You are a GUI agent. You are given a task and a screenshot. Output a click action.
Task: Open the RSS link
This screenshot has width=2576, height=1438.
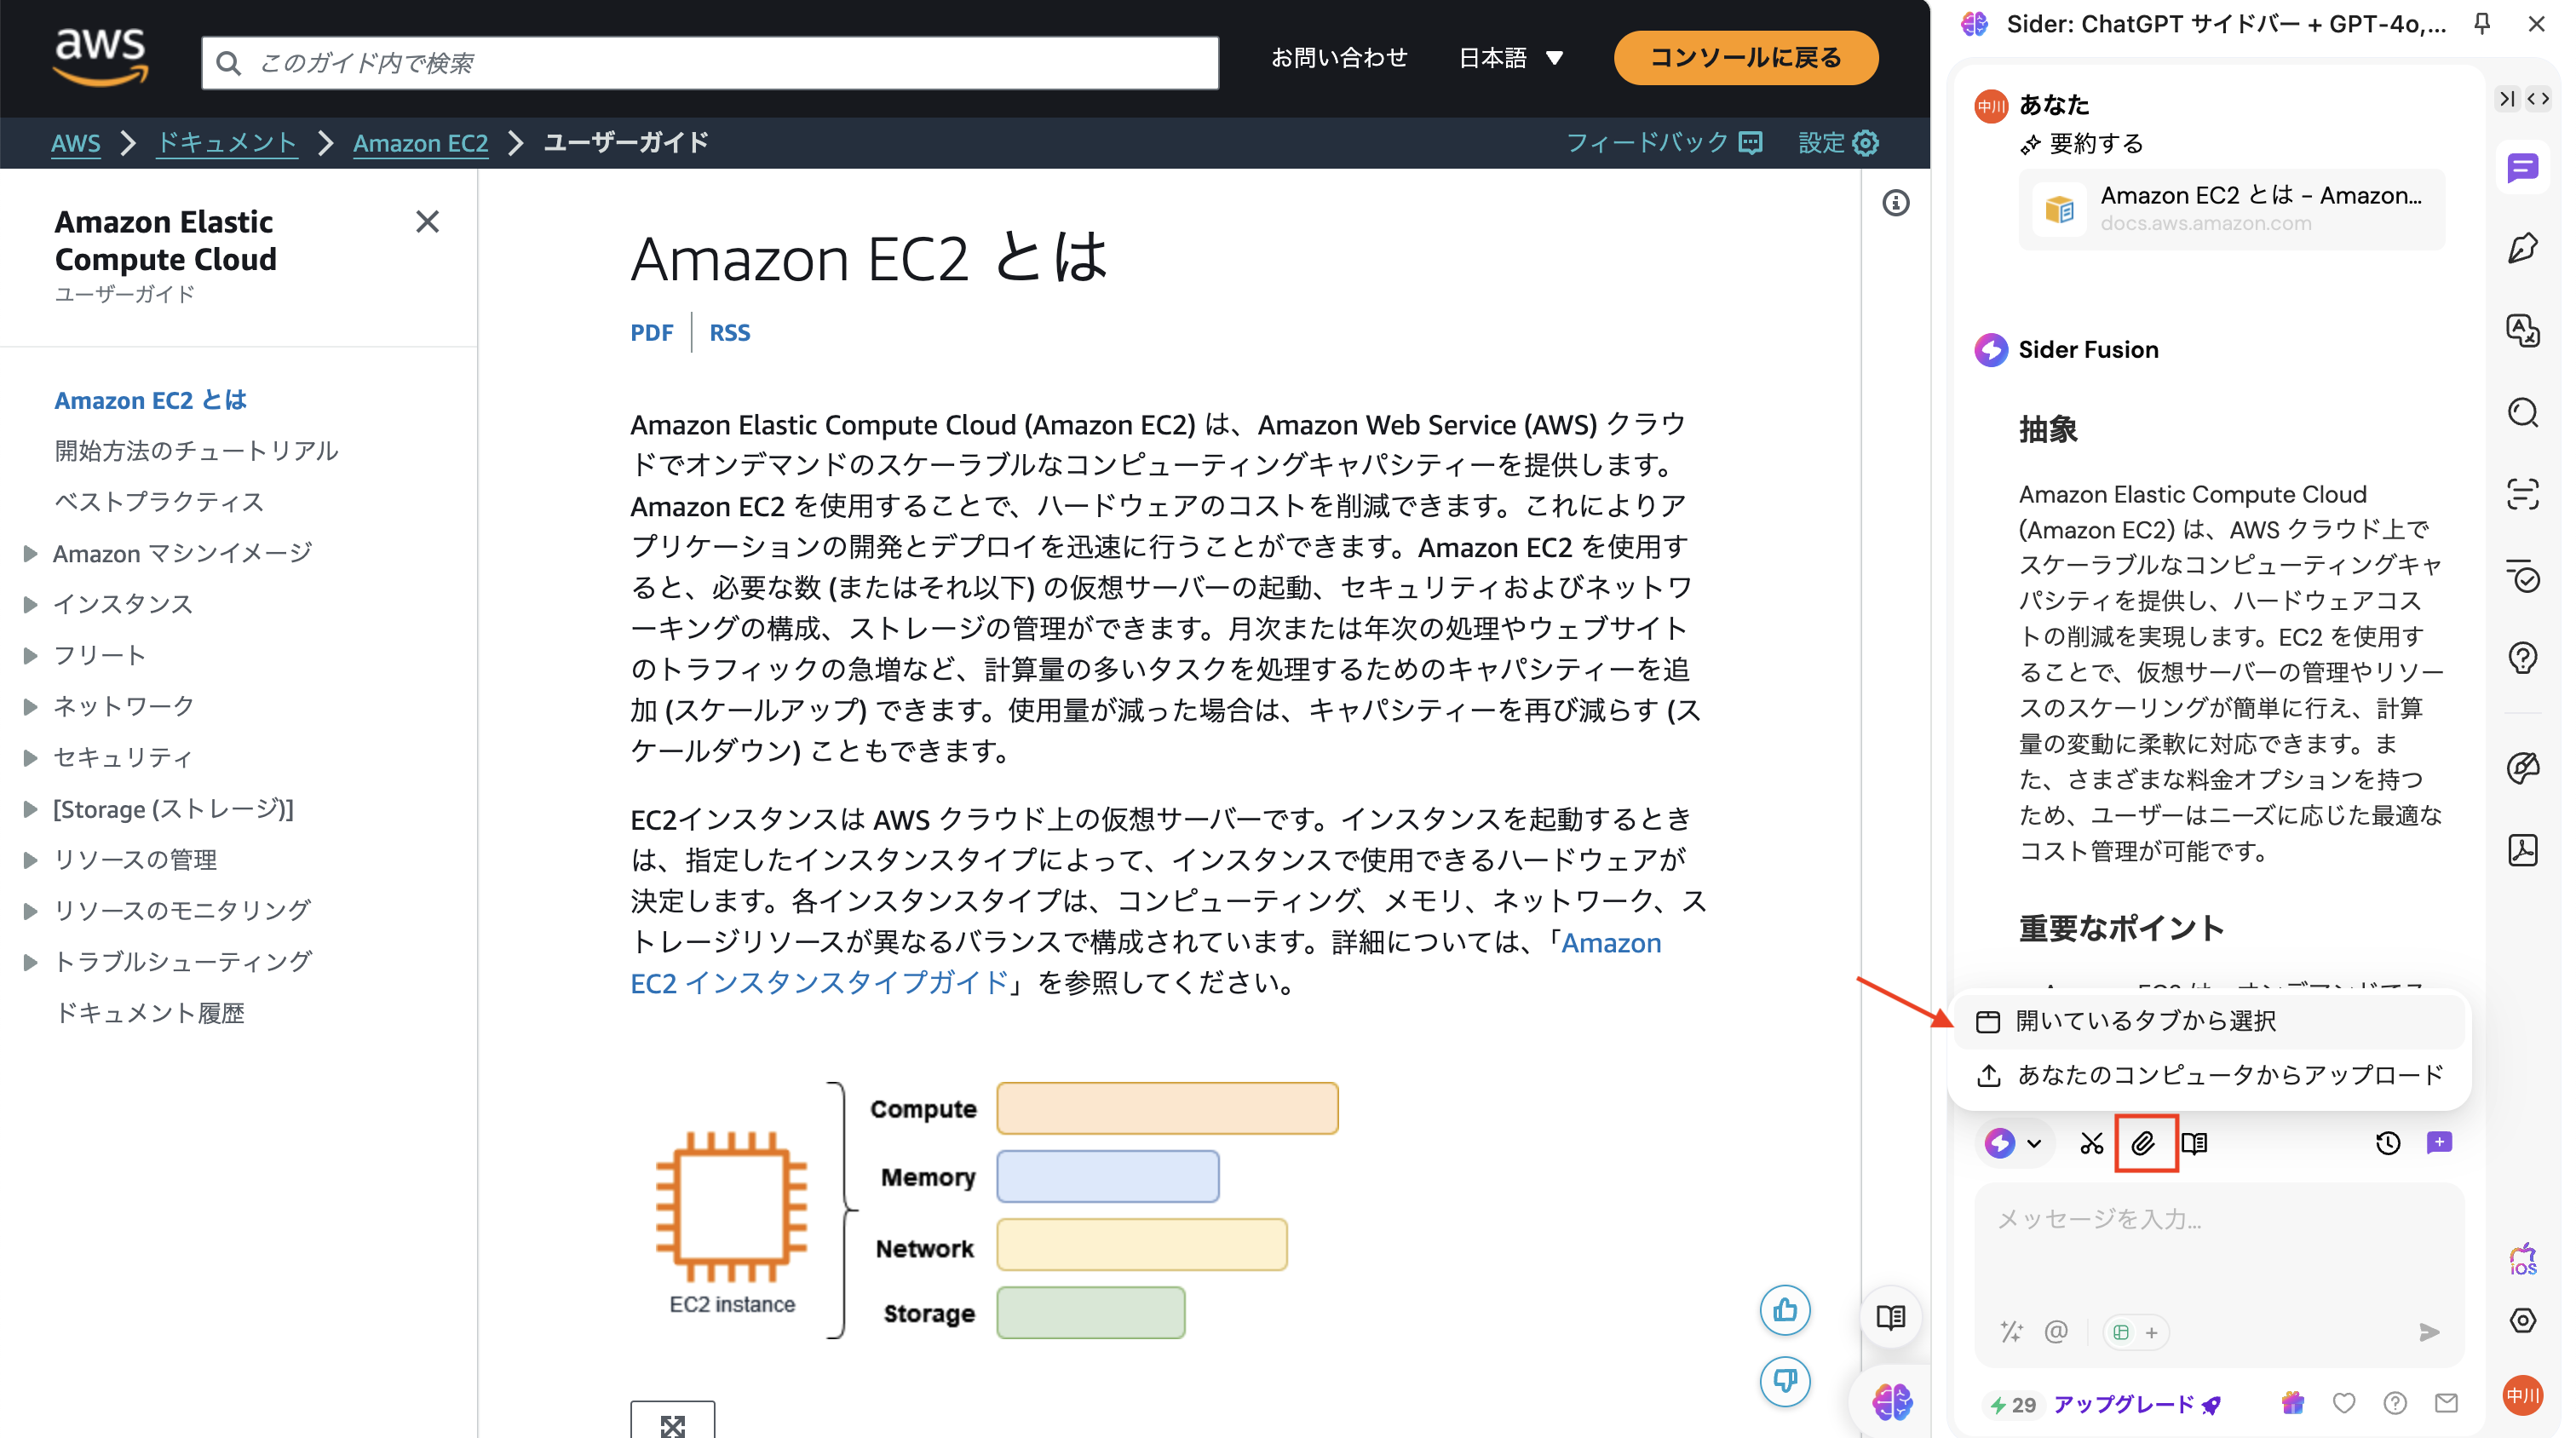(729, 332)
